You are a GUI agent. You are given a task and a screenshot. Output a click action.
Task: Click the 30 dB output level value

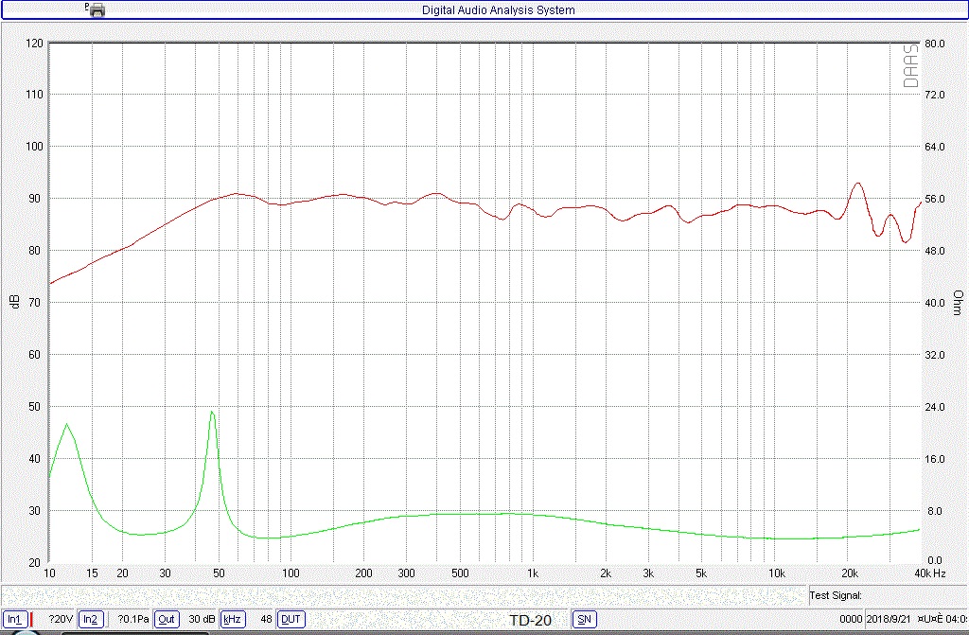point(202,620)
